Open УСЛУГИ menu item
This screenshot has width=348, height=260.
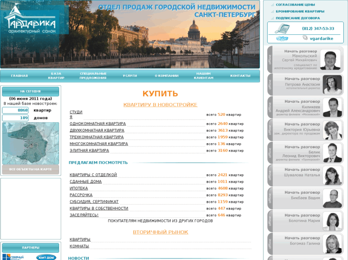(x=130, y=76)
